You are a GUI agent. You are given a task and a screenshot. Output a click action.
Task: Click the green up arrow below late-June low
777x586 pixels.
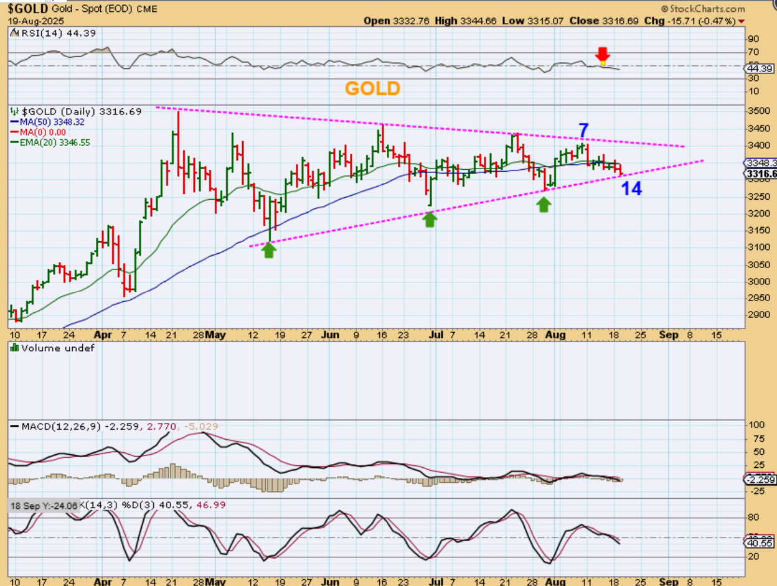pos(430,219)
